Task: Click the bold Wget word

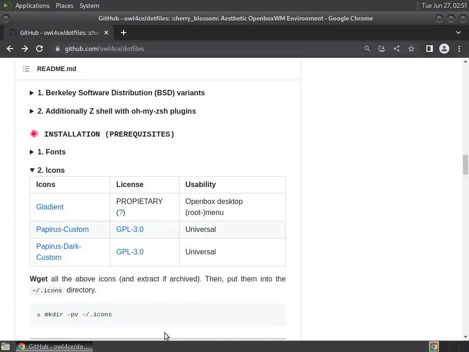Action: point(38,279)
